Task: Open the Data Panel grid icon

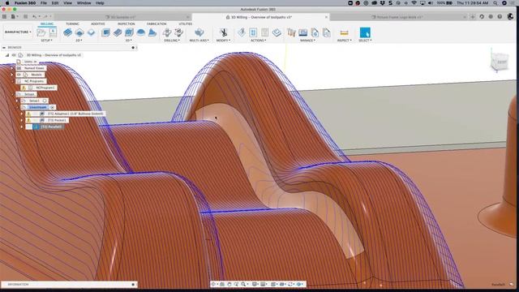Action: coord(4,16)
